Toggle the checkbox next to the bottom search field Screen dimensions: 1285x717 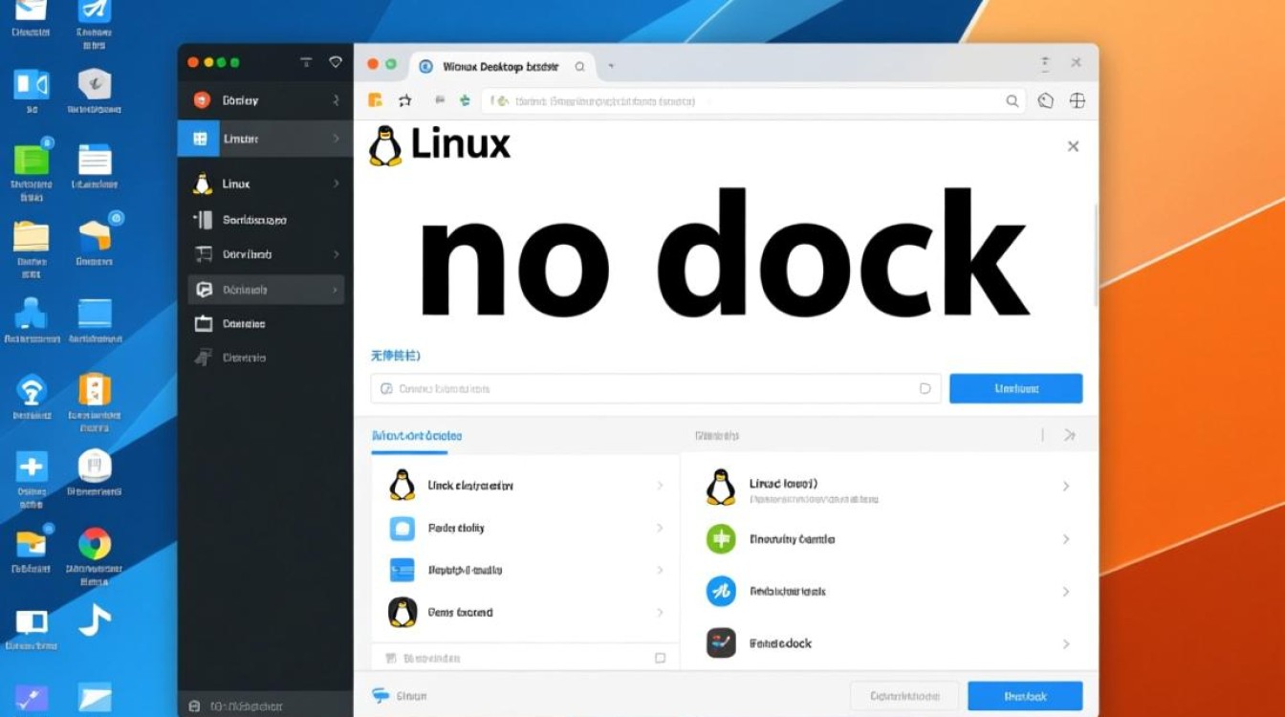pyautogui.click(x=660, y=658)
